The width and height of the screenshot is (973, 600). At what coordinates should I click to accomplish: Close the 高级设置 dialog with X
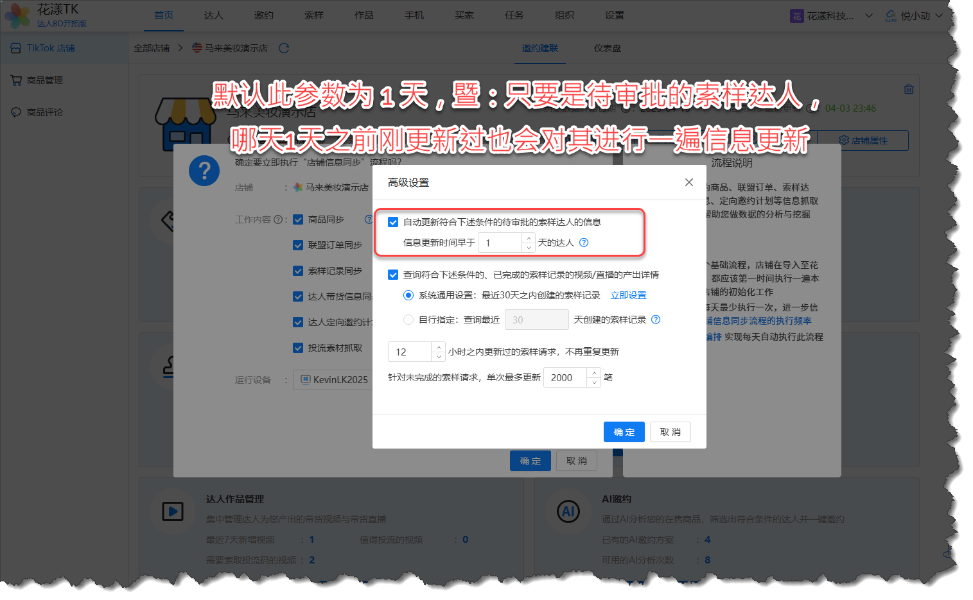point(689,182)
